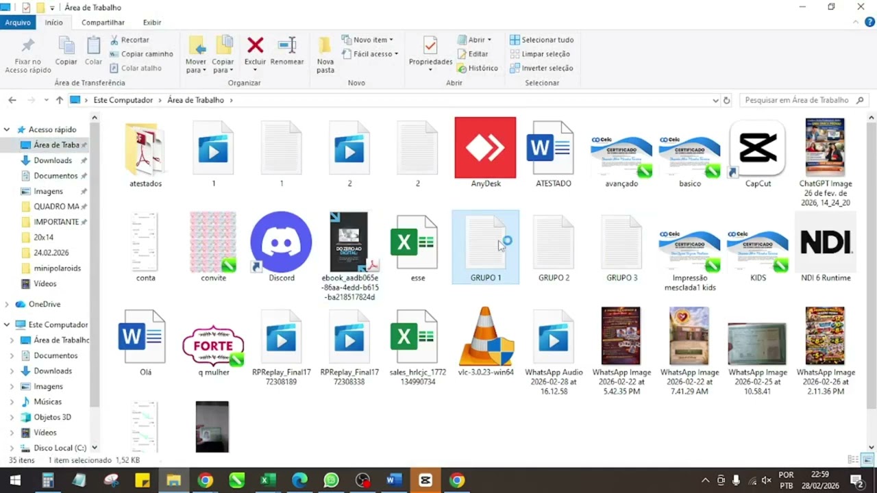877x493 pixels.
Task: Select the CapCut shortcut icon
Action: pos(758,148)
